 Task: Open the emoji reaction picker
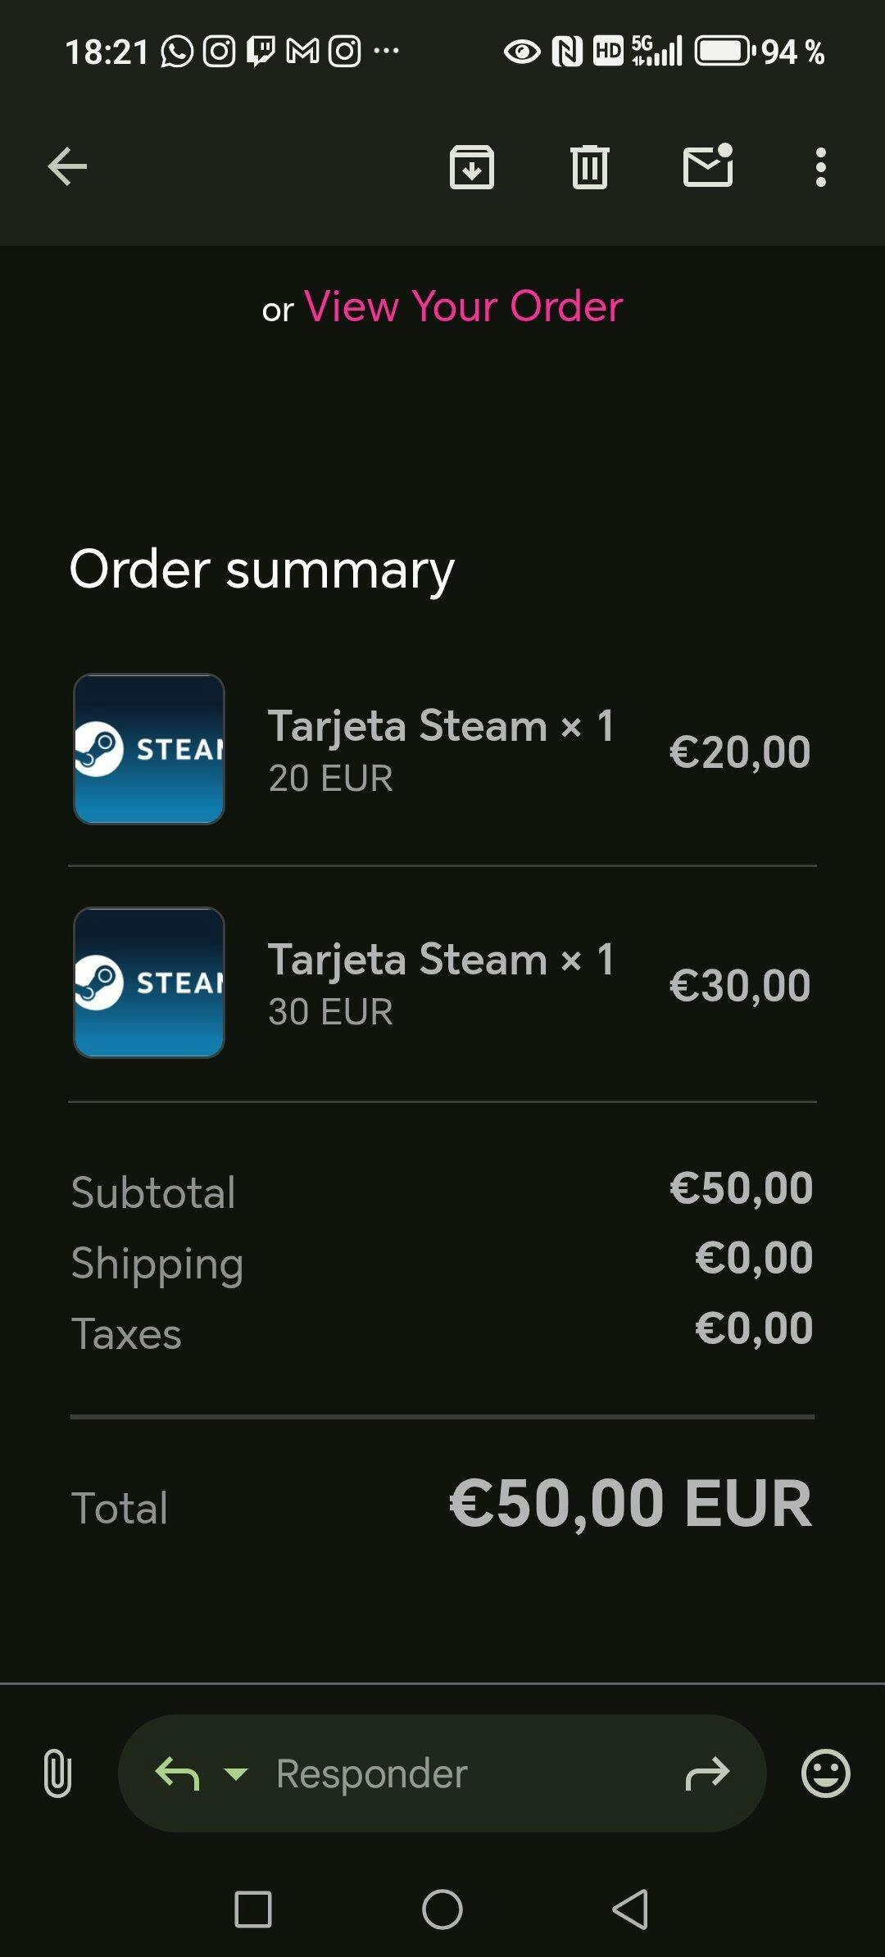tap(825, 1773)
